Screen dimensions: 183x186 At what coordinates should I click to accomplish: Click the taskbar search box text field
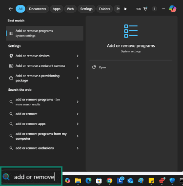click(x=34, y=177)
